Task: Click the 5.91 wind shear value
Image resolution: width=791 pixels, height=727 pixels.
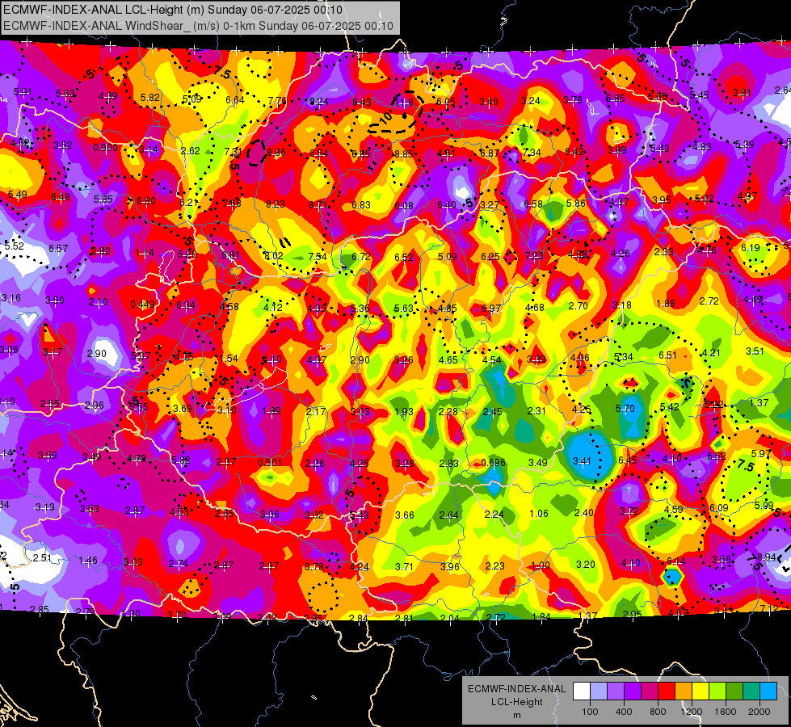Action: [x=22, y=92]
